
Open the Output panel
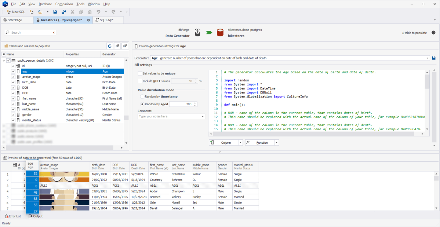pos(36,216)
